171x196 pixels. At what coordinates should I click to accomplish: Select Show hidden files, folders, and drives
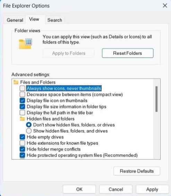(29, 131)
